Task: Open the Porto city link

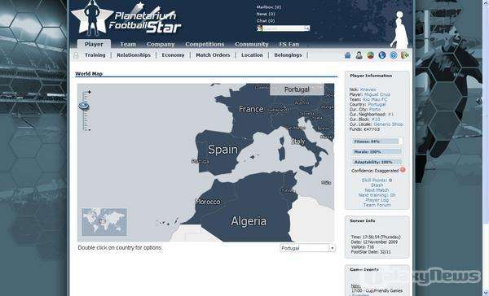Action: click(375, 109)
